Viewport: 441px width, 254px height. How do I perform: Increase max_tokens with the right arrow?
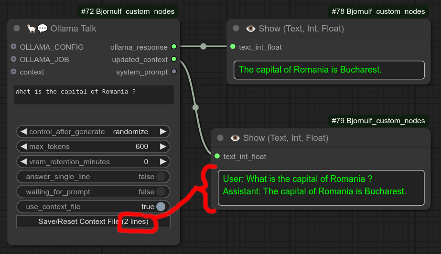click(x=163, y=147)
